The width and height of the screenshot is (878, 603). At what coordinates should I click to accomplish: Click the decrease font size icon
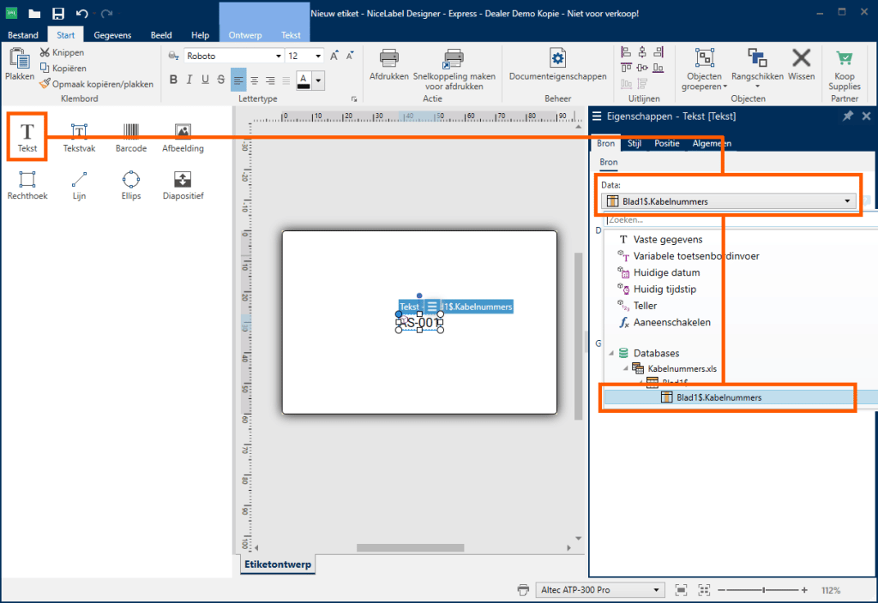(x=350, y=56)
